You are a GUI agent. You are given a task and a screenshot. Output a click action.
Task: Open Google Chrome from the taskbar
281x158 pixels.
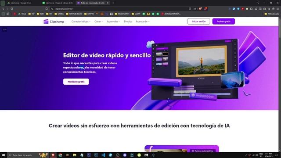[60, 155]
